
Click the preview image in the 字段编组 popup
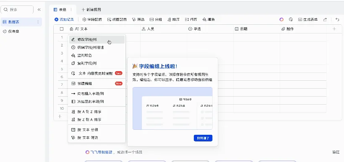[x=172, y=108]
